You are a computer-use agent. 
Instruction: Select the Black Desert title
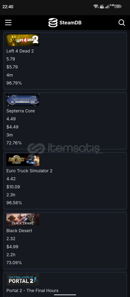click(19, 230)
